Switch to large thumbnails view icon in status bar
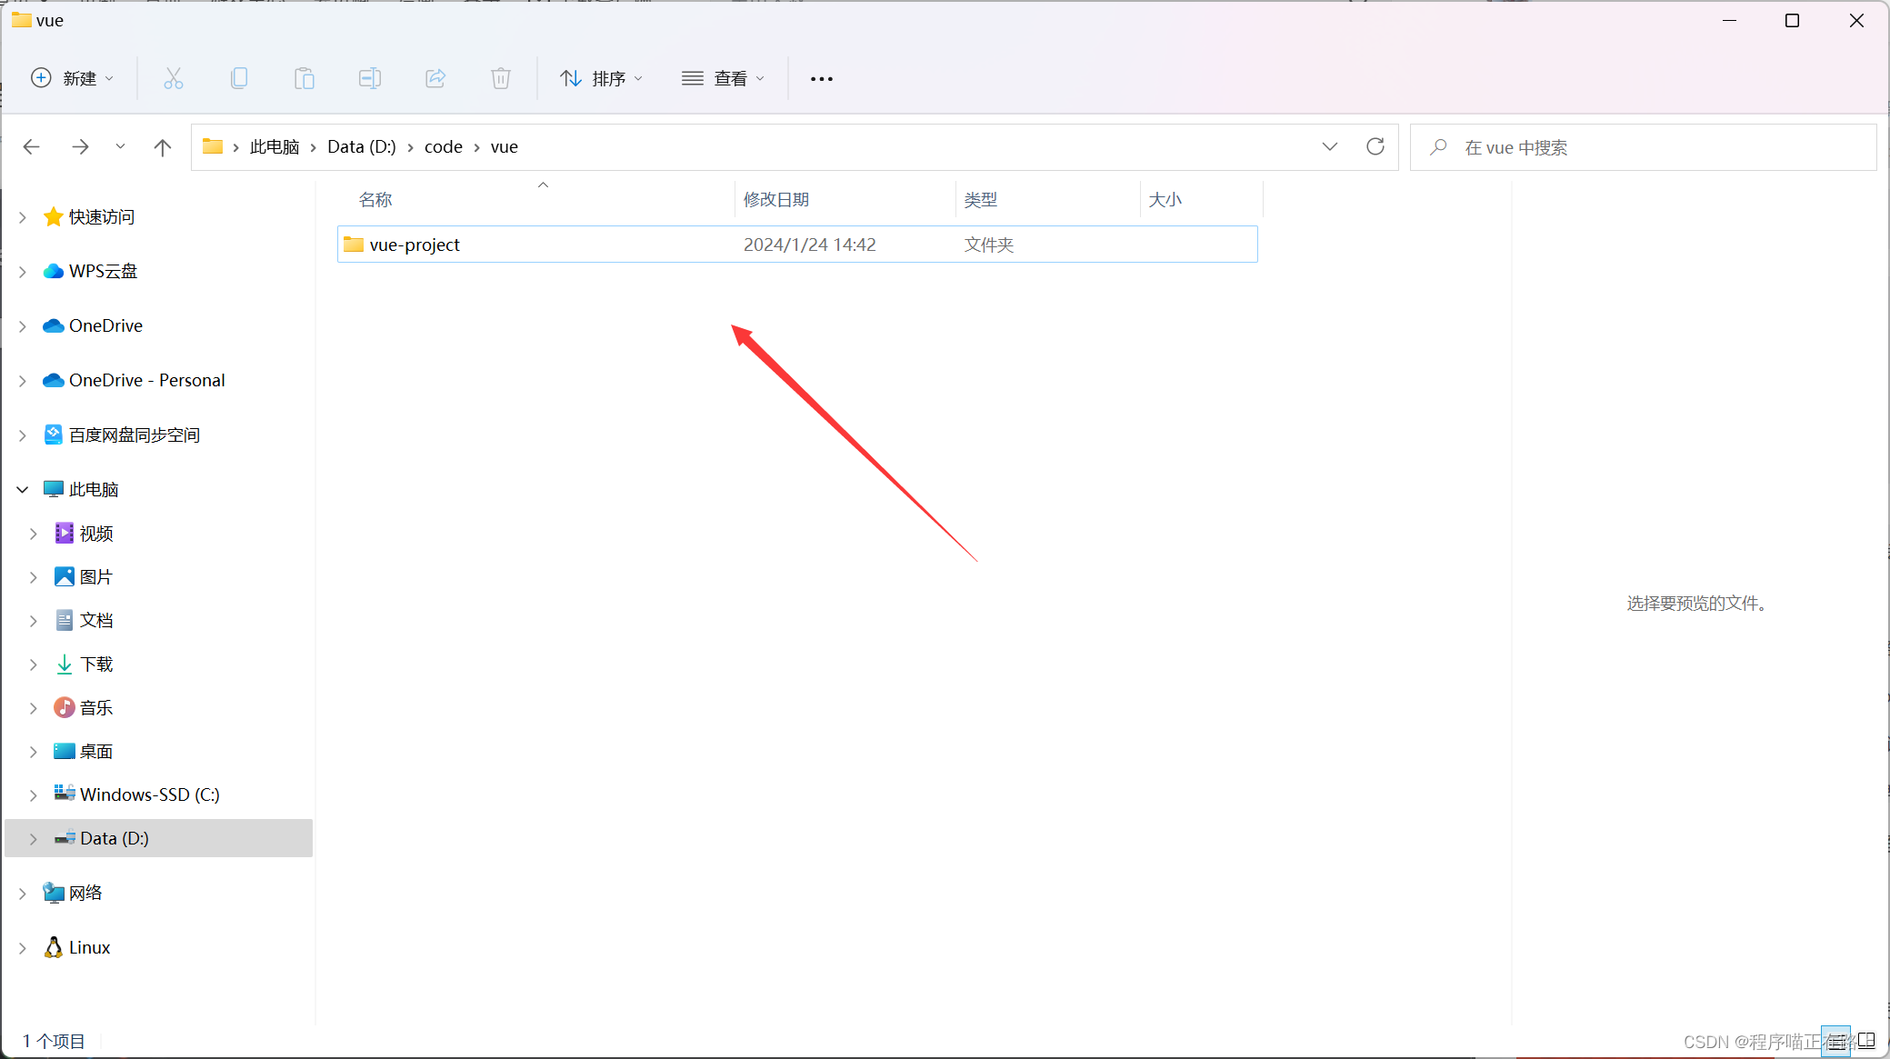The image size is (1890, 1059). (1866, 1041)
